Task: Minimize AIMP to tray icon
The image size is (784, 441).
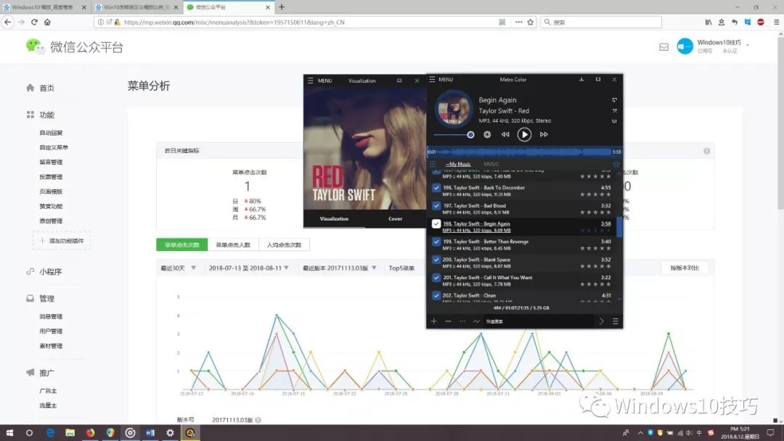Action: pyautogui.click(x=581, y=79)
